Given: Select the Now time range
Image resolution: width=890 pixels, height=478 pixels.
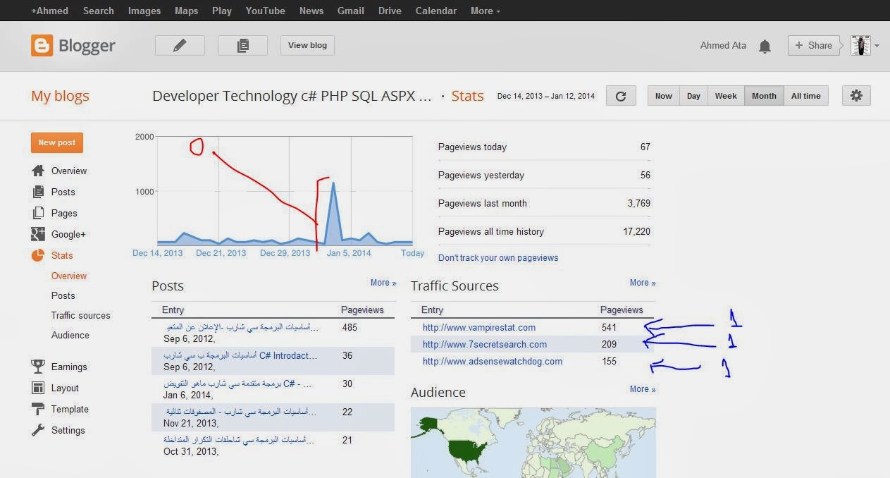Looking at the screenshot, I should point(664,96).
